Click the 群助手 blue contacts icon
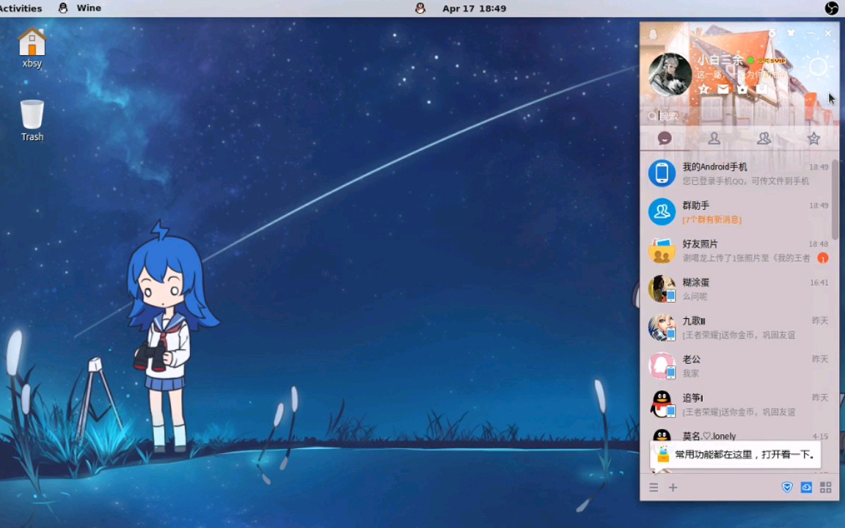This screenshot has height=528, width=845. (661, 212)
